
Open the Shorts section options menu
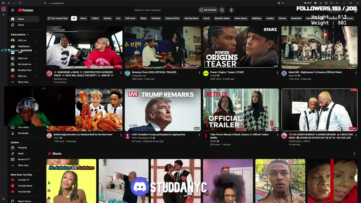(354, 154)
